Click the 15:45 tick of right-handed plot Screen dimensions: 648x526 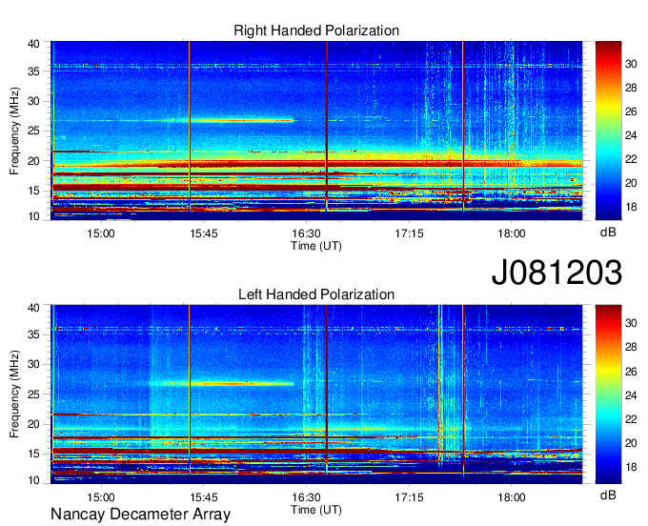pos(204,233)
